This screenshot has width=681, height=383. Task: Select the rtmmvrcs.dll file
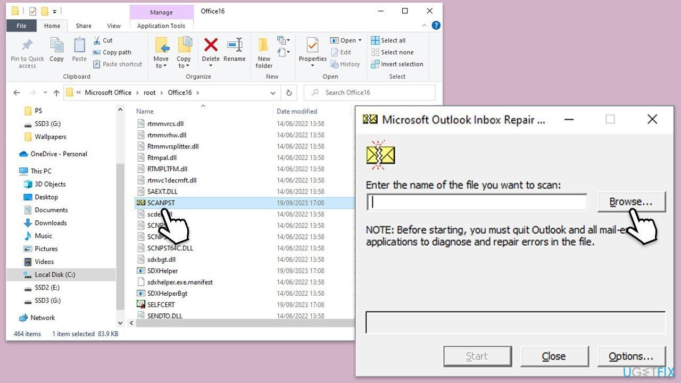click(165, 123)
